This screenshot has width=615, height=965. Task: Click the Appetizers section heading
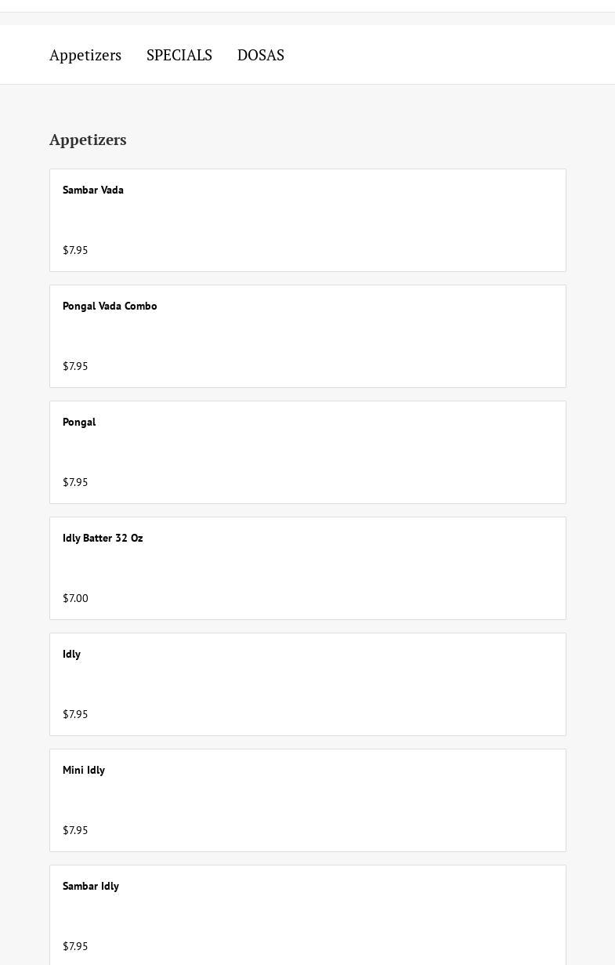88,140
